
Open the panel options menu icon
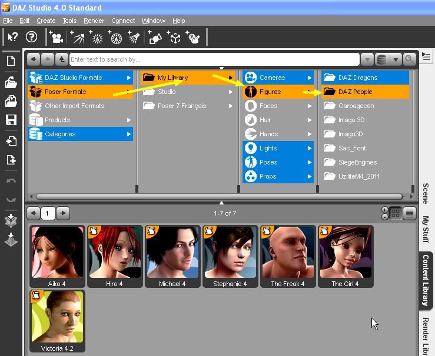pos(426,56)
